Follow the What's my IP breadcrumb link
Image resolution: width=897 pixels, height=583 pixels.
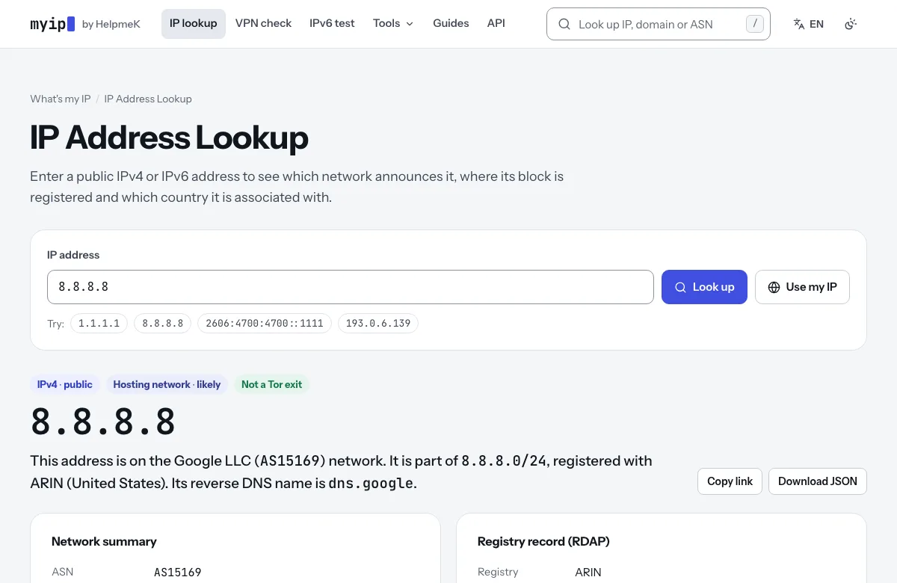pyautogui.click(x=61, y=99)
